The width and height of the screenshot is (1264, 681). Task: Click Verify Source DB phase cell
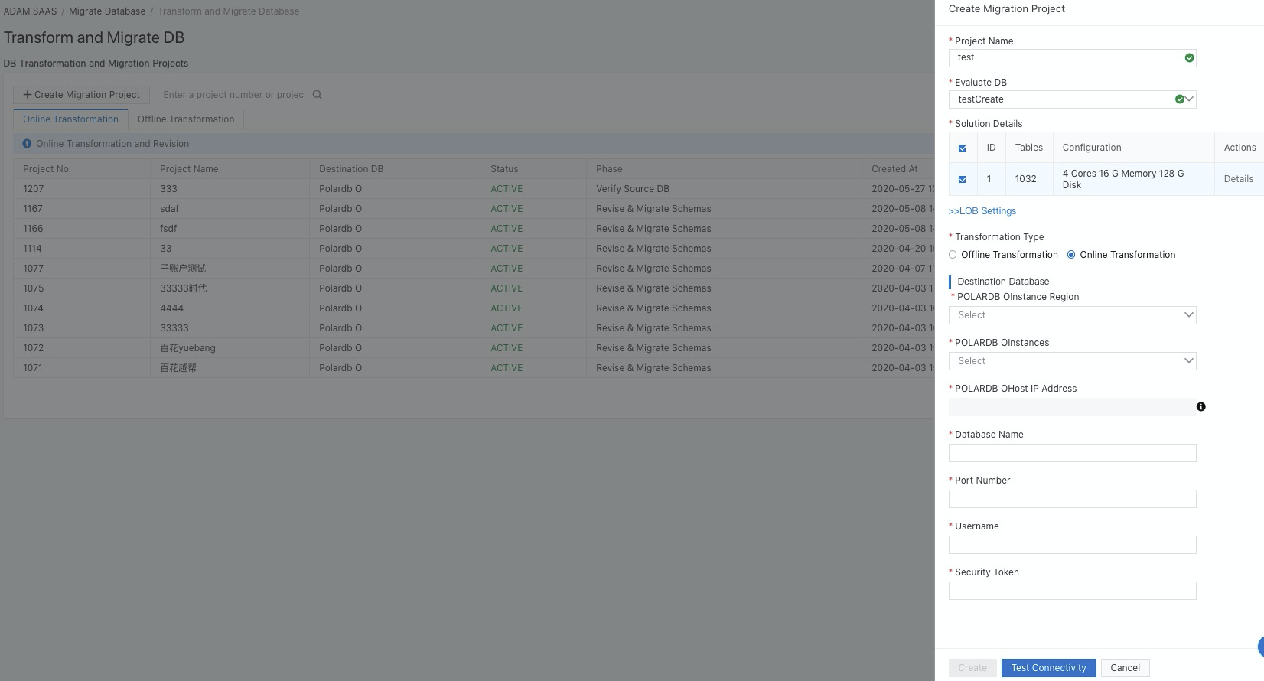tap(633, 189)
